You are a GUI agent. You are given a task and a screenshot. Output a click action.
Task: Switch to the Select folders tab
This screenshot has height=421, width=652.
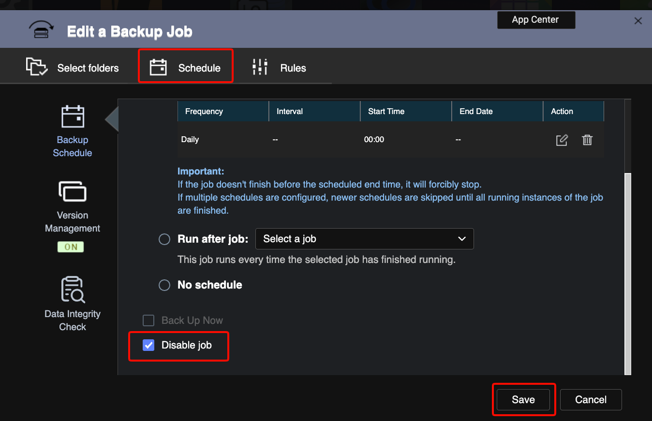click(x=72, y=67)
